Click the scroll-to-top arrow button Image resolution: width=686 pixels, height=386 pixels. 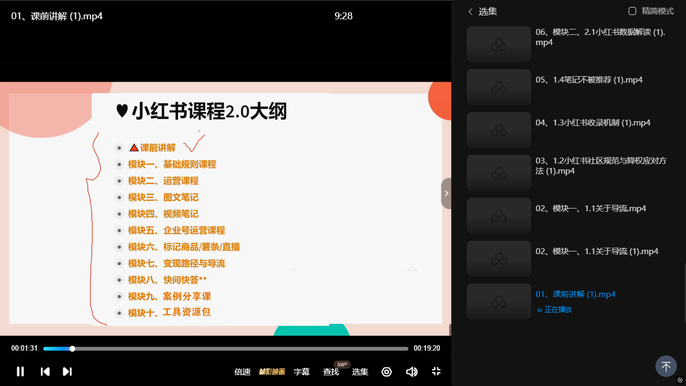click(x=666, y=367)
